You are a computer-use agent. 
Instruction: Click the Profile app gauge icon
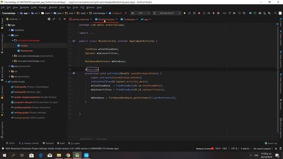[209, 13]
